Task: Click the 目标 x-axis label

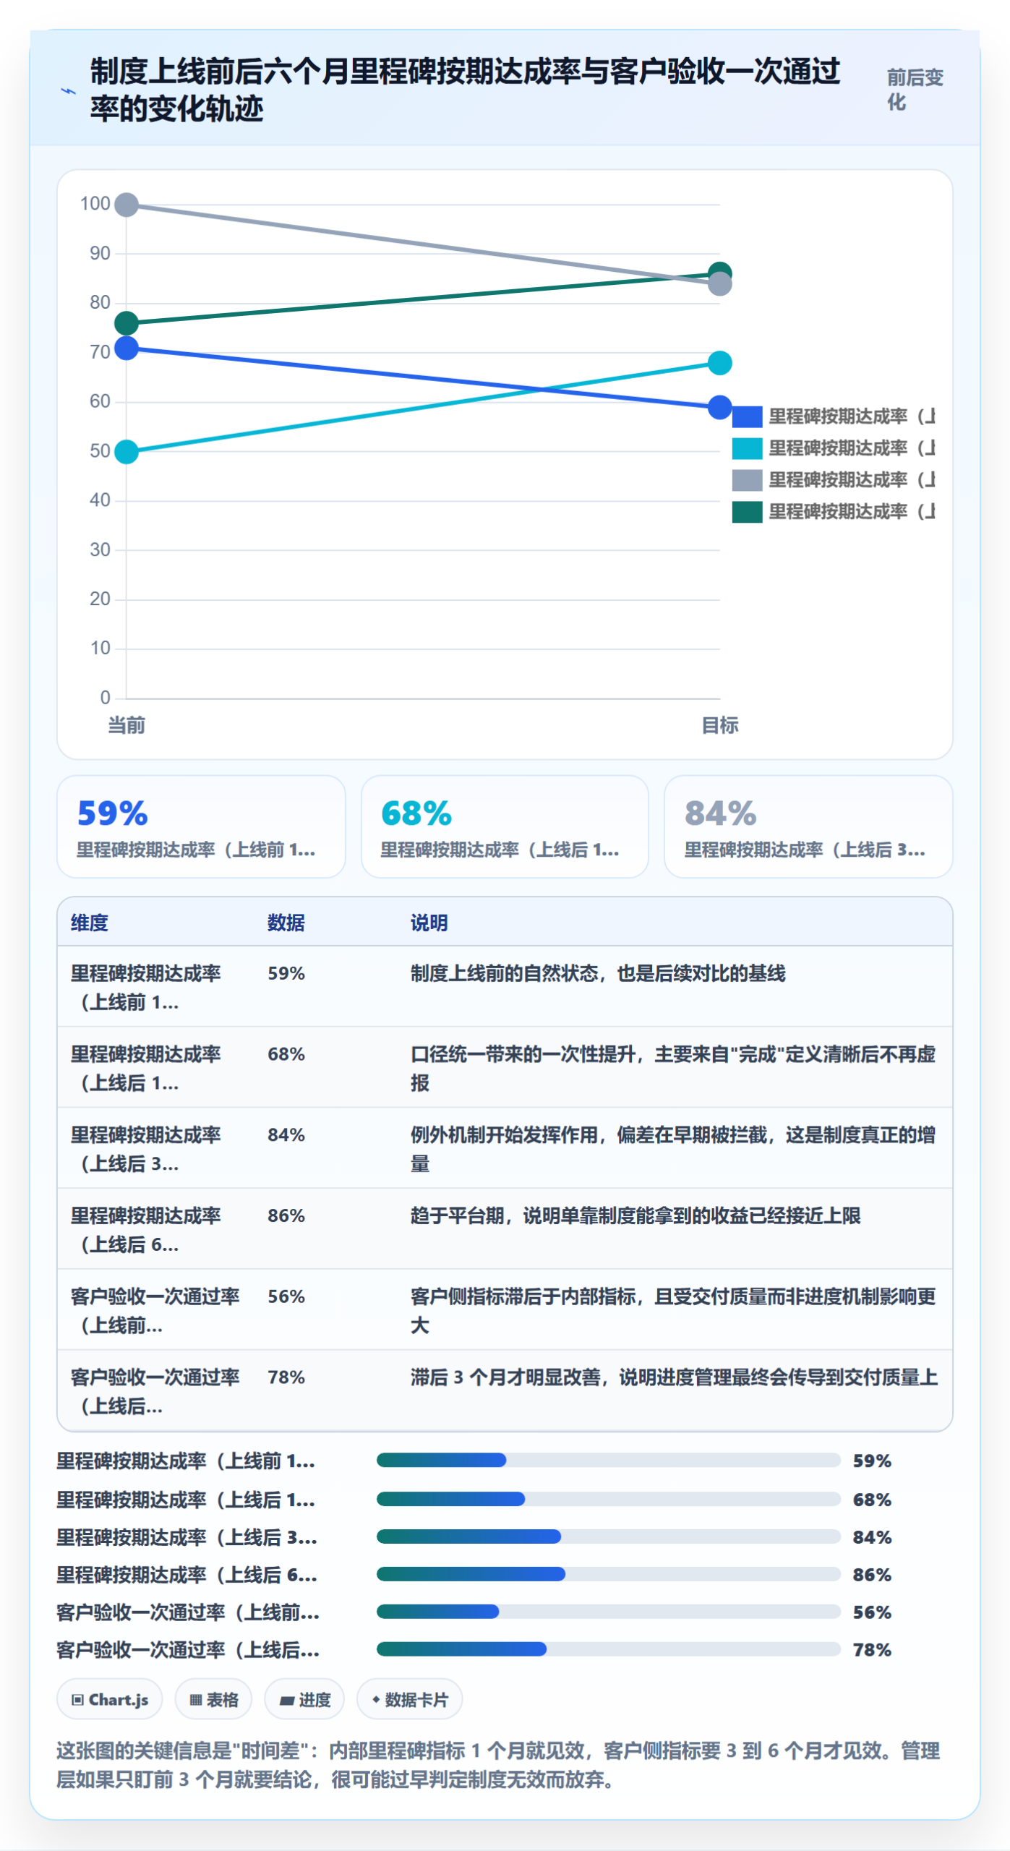Action: [719, 725]
